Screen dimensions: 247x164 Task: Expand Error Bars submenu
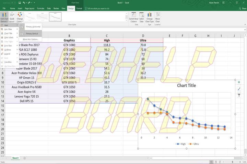[x=10, y=46]
